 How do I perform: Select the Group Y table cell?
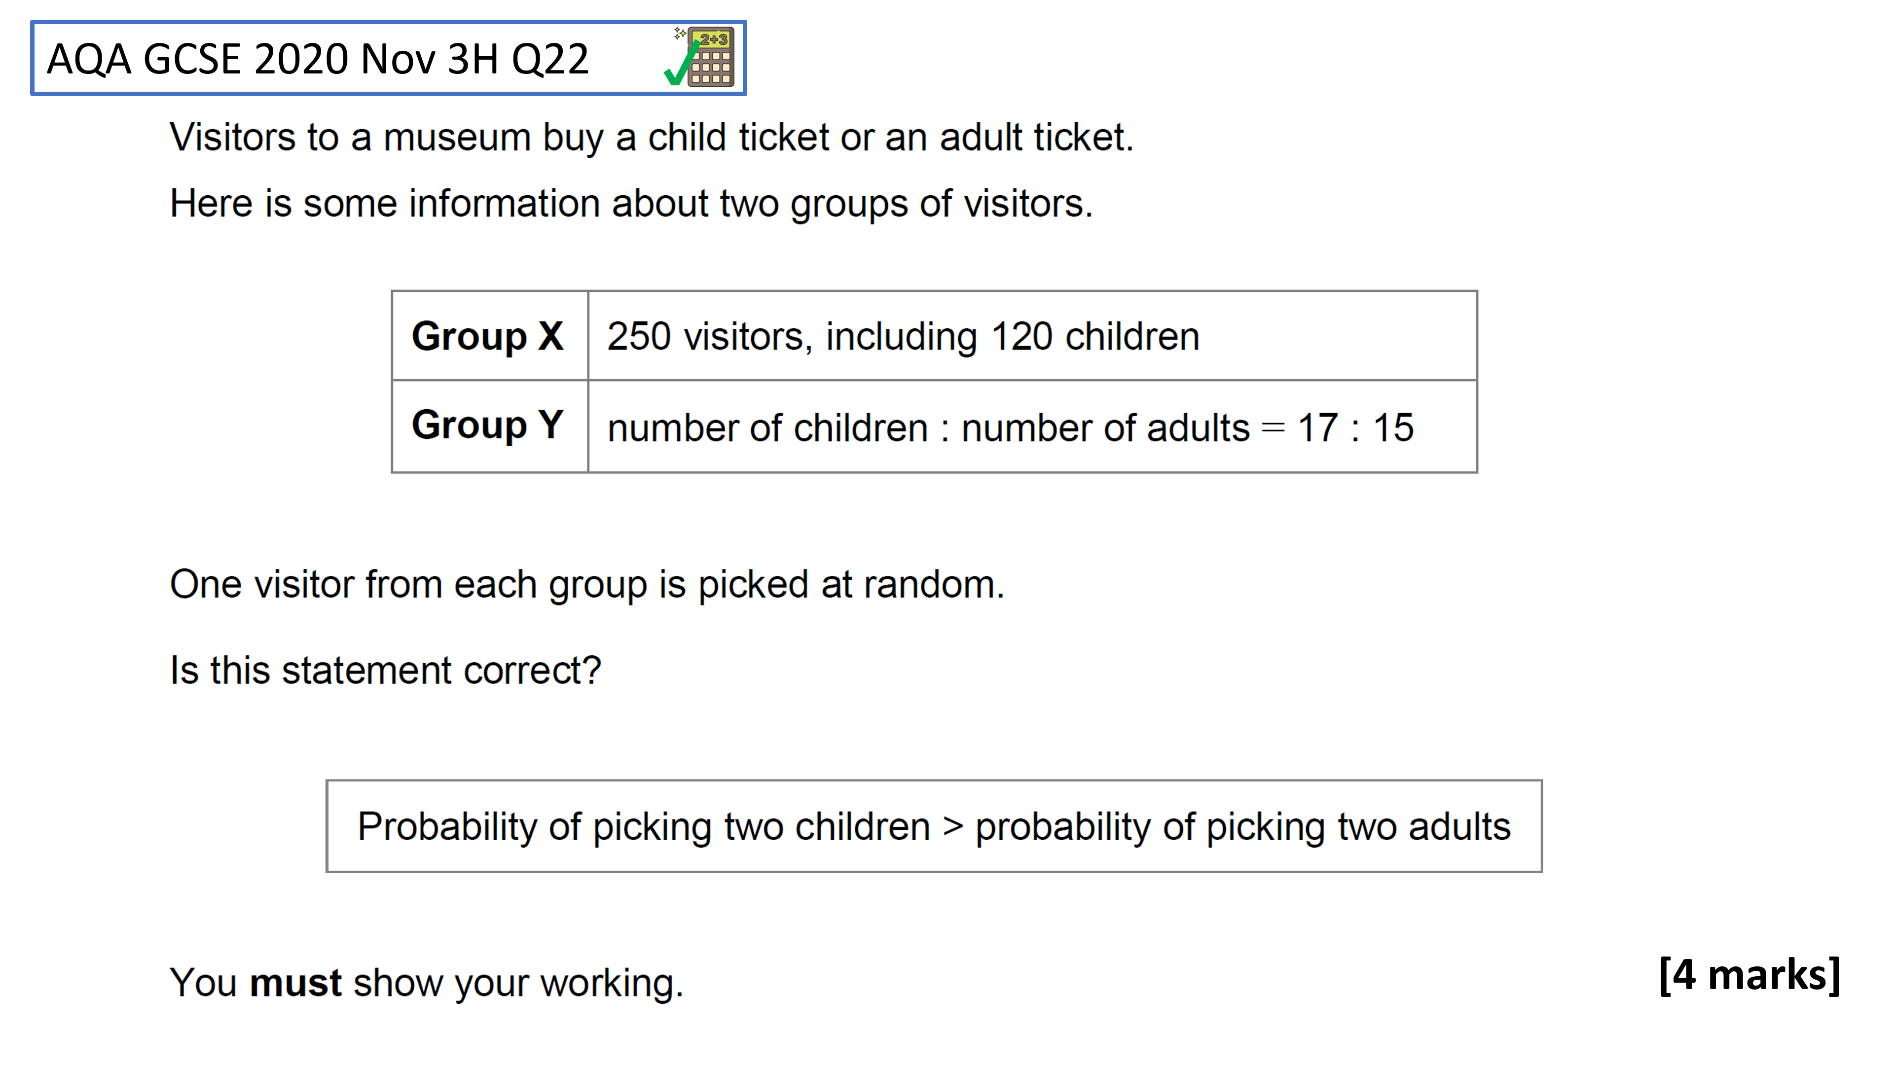click(490, 426)
